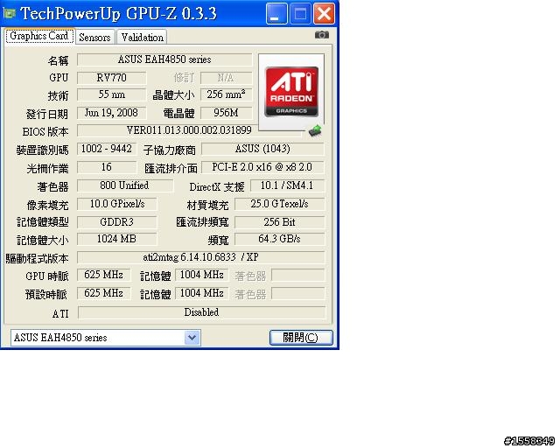560x448 pixels.
Task: Click the shaders field 800 Unified
Action: [125, 185]
